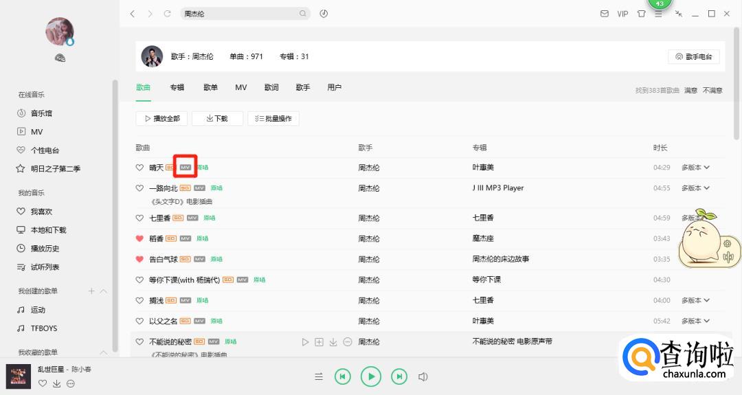This screenshot has width=742, height=395.
Task: Open the mail messages icon
Action: tap(605, 14)
